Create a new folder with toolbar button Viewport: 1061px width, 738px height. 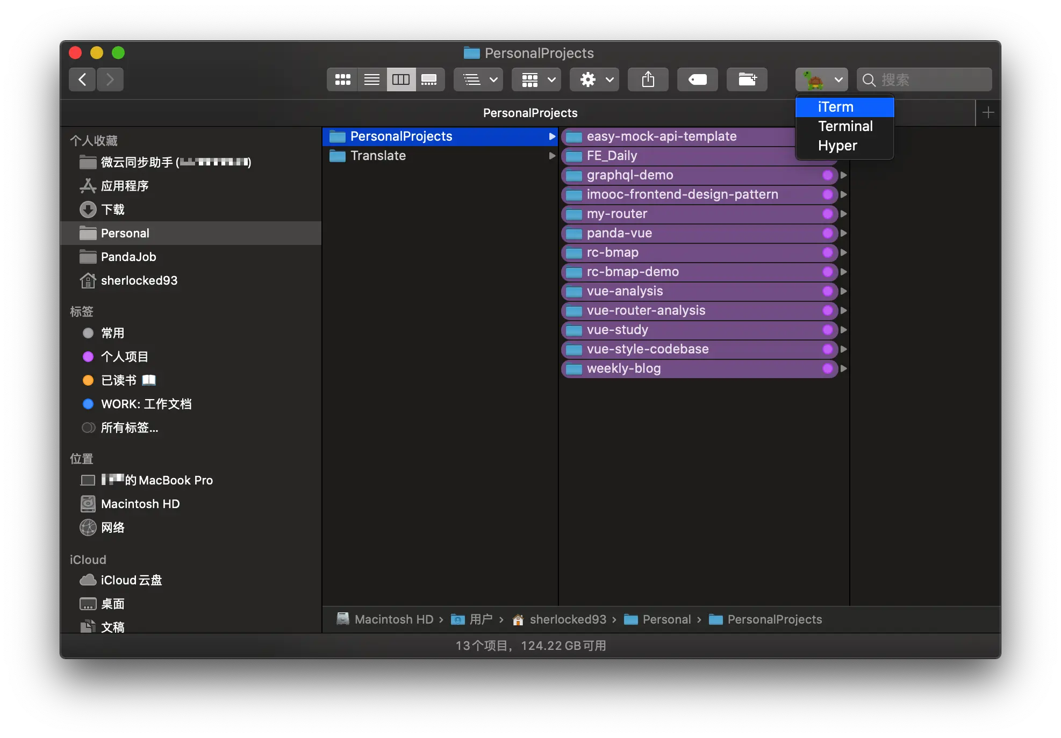point(747,79)
